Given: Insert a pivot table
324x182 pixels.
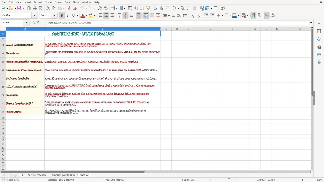Looking at the screenshot, I should (x=167, y=8).
